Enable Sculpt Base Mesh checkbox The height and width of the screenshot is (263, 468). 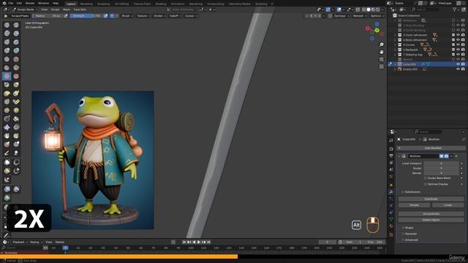(426, 178)
